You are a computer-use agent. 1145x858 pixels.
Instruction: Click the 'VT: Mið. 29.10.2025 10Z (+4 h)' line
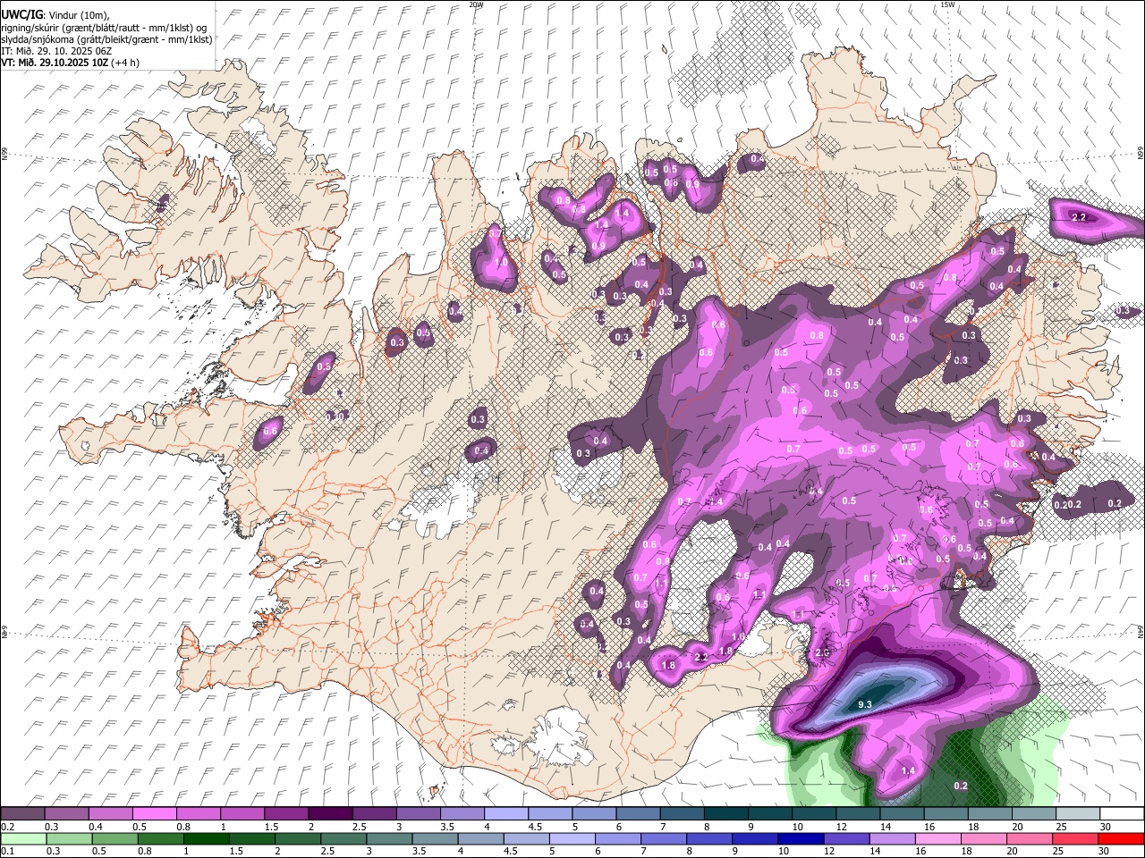(71, 63)
